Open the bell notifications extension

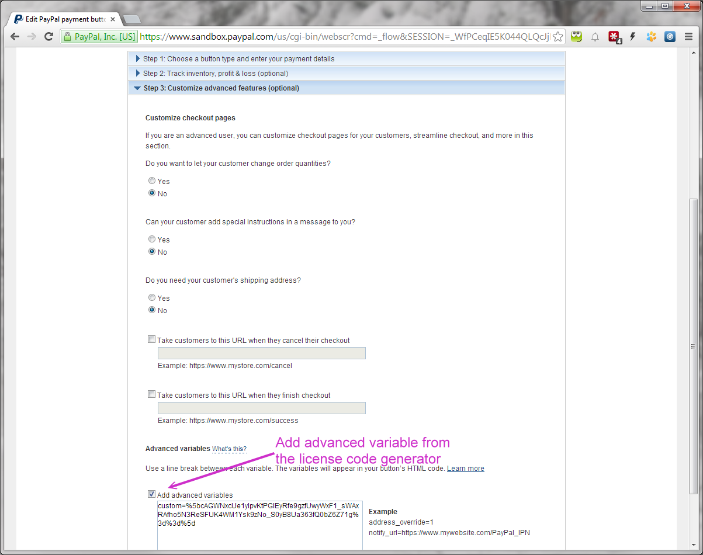595,37
